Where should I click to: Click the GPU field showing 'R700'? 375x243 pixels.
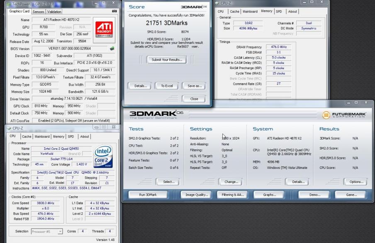click(44, 27)
